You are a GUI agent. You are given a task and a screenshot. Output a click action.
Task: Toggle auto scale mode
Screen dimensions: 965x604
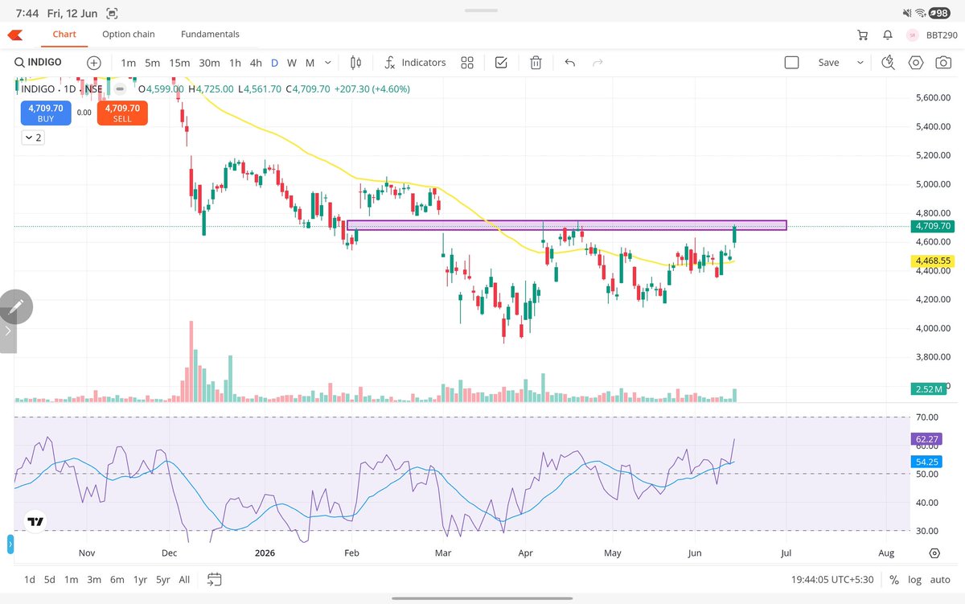(940, 580)
